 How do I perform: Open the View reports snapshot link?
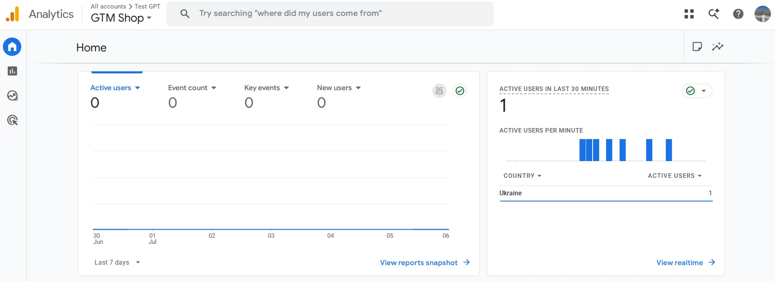[425, 263]
